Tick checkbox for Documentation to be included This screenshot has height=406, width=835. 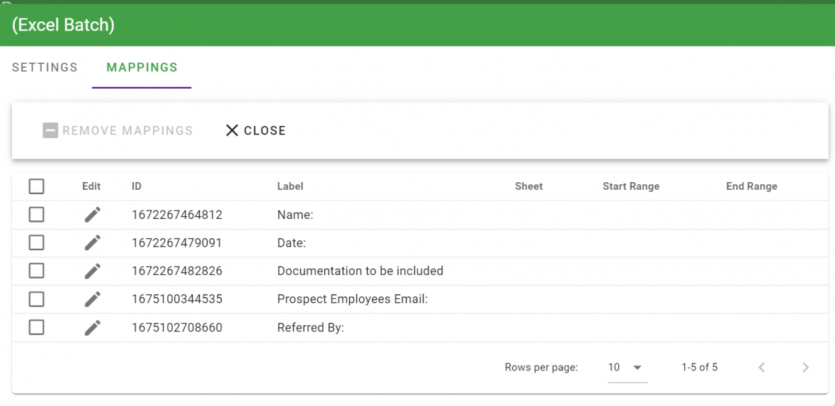[x=37, y=271]
